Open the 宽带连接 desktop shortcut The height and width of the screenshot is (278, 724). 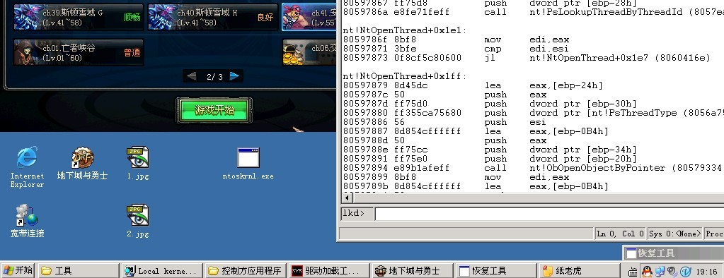coord(27,222)
